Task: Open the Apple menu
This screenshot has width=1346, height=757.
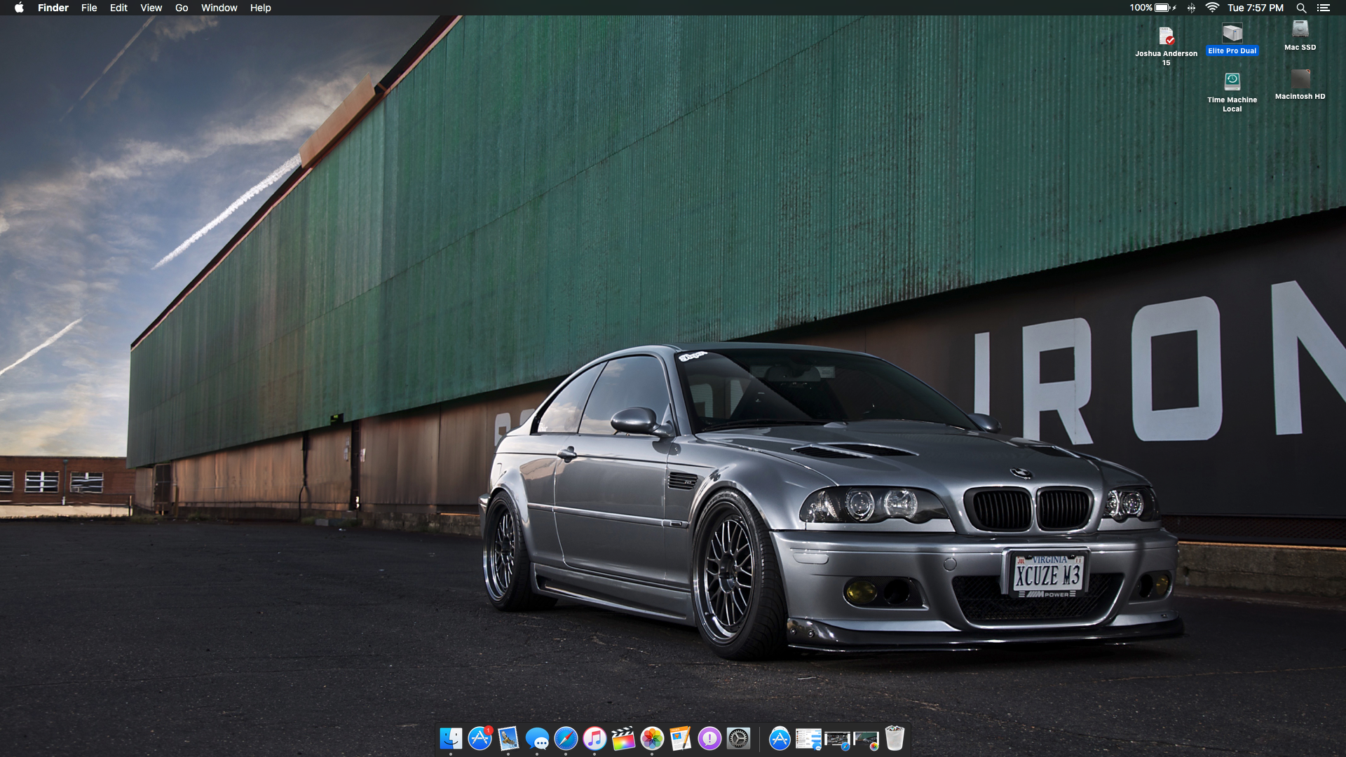Action: point(19,8)
